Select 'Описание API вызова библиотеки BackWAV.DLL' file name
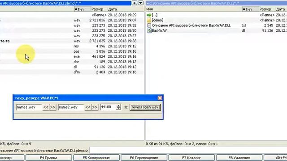This screenshot has height=161, width=287. click(191, 25)
